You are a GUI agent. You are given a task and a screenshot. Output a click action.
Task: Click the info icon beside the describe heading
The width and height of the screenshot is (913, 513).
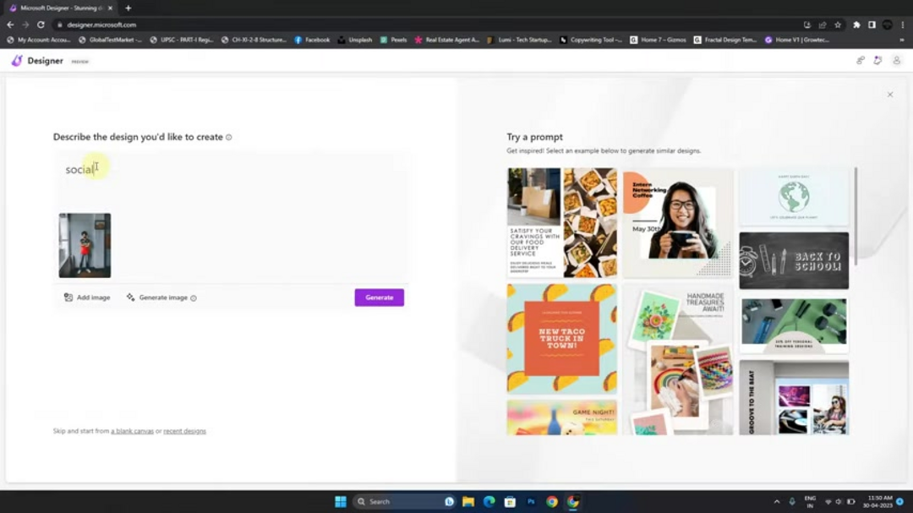[x=228, y=136]
